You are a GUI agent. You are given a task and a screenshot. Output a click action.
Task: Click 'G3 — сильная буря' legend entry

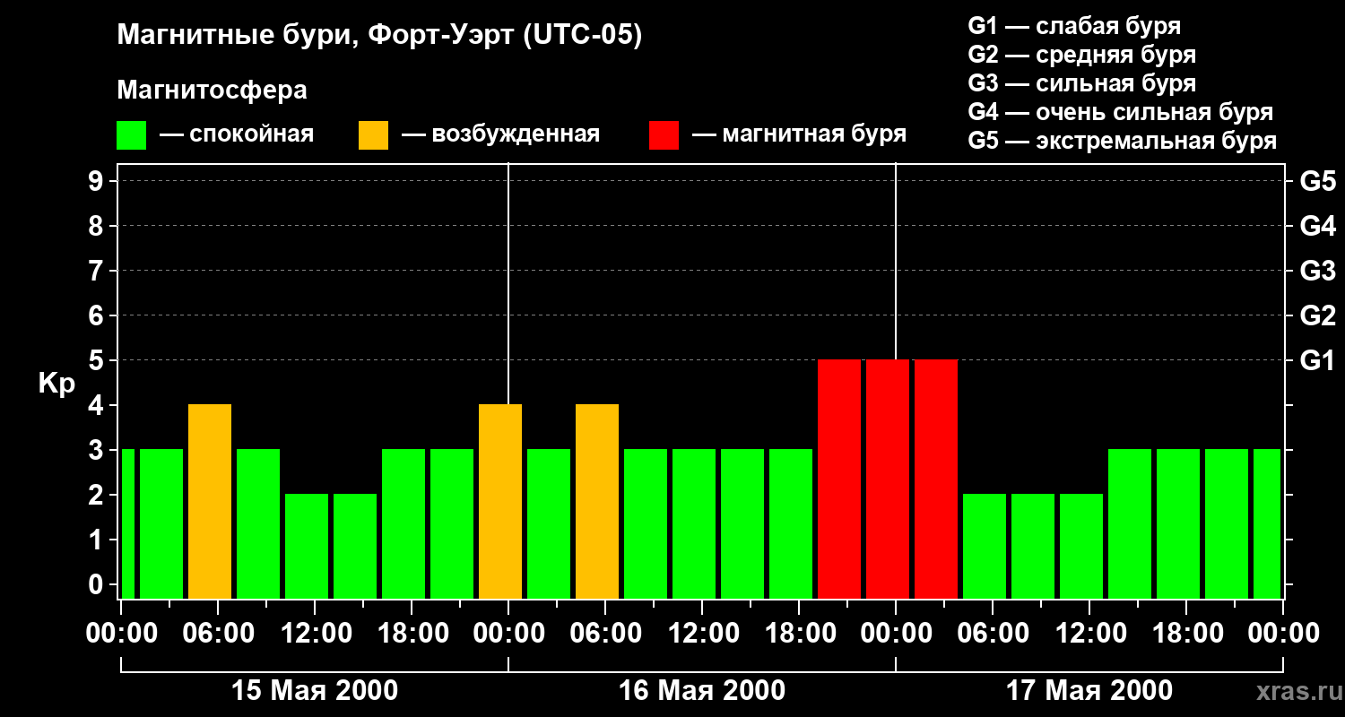click(1081, 83)
